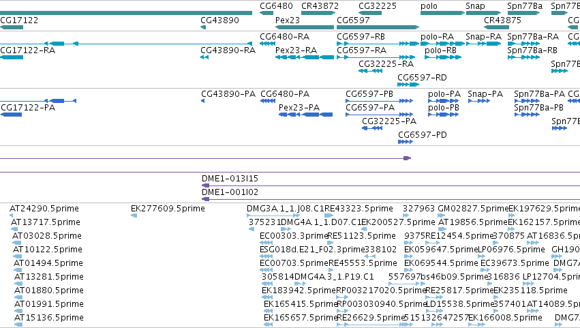The image size is (580, 328).
Task: Click transcript CG32225-RA
Action: (x=386, y=64)
